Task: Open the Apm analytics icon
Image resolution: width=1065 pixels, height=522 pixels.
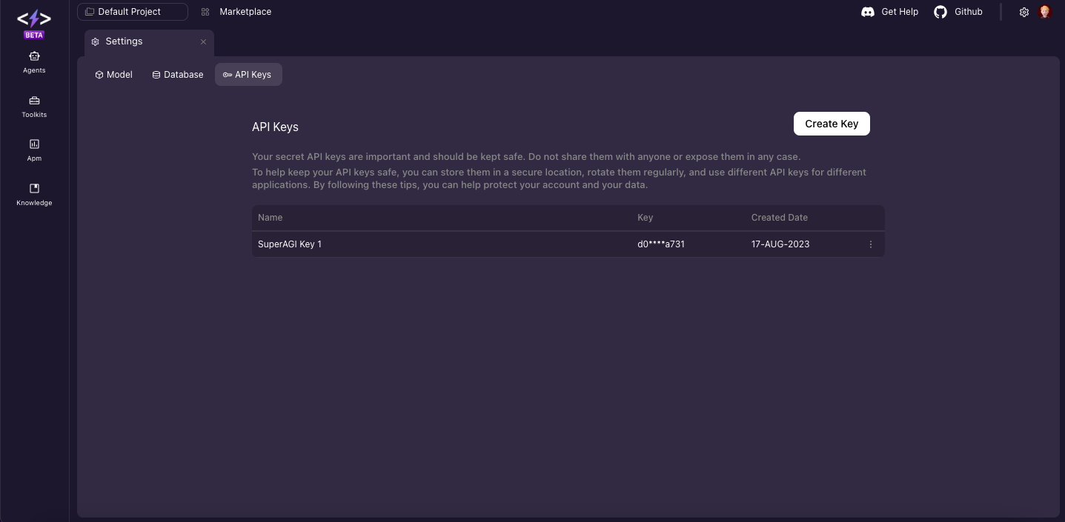Action: (34, 144)
